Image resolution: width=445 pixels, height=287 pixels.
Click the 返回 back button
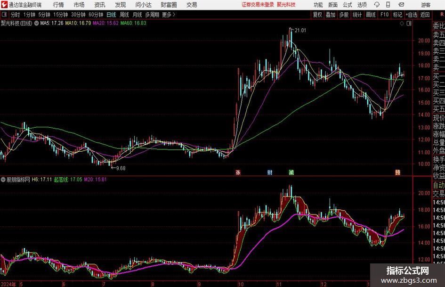click(425, 15)
